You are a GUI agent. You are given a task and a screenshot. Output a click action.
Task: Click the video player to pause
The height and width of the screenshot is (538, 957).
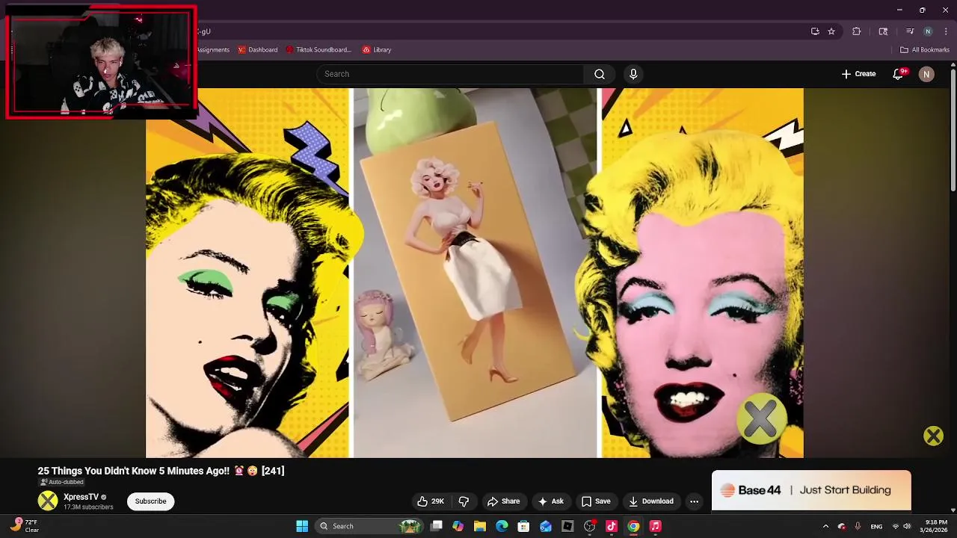475,273
